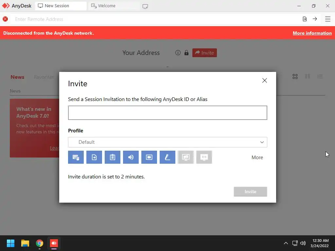Click the volume icon in system tray
This screenshot has height=251, width=335.
(303, 243)
